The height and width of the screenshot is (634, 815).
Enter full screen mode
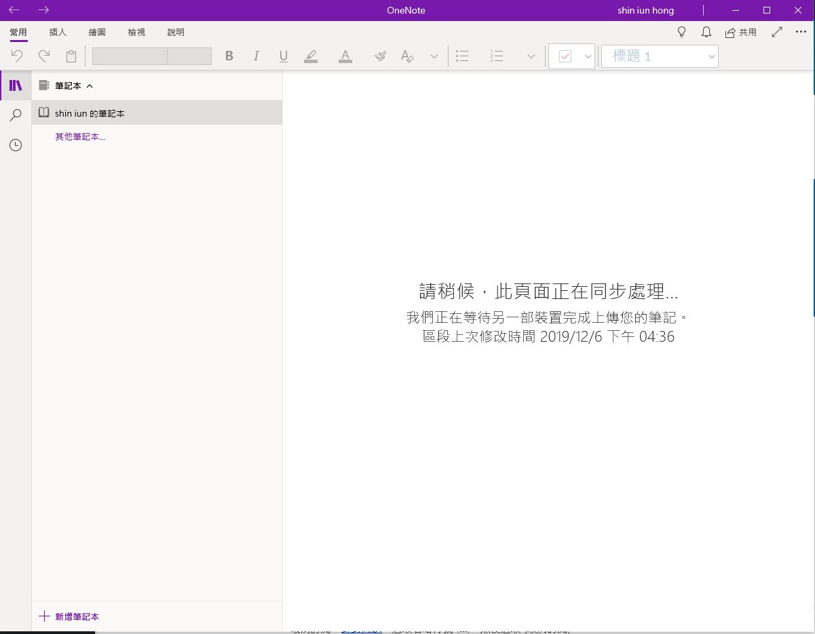click(x=777, y=32)
